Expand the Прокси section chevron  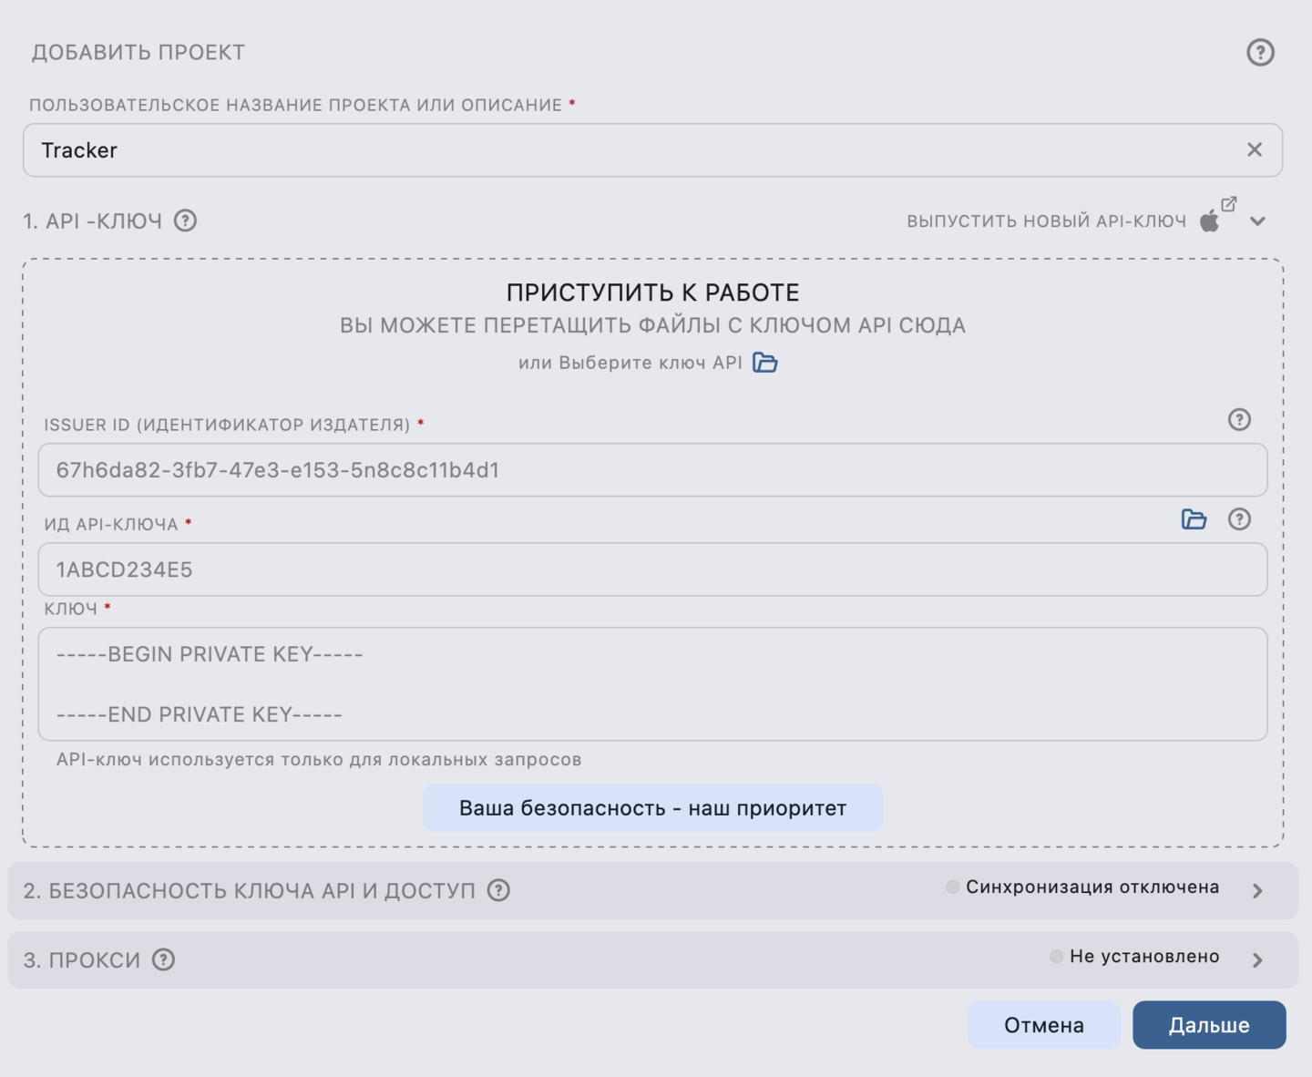click(x=1257, y=960)
